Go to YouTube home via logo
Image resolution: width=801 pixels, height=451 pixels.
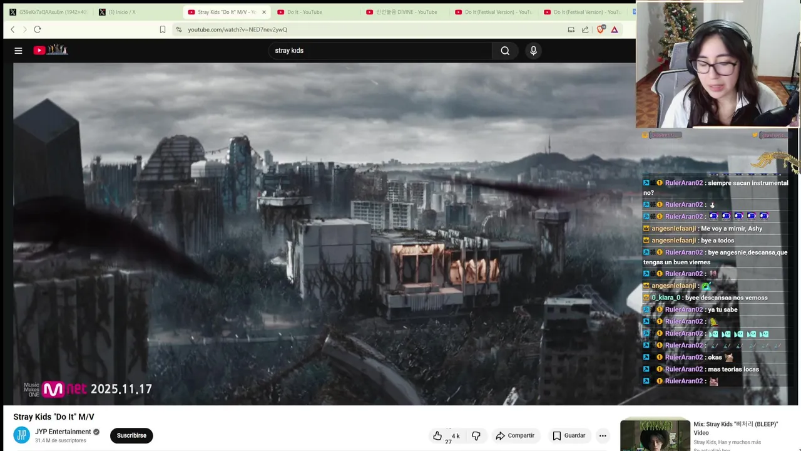51,50
